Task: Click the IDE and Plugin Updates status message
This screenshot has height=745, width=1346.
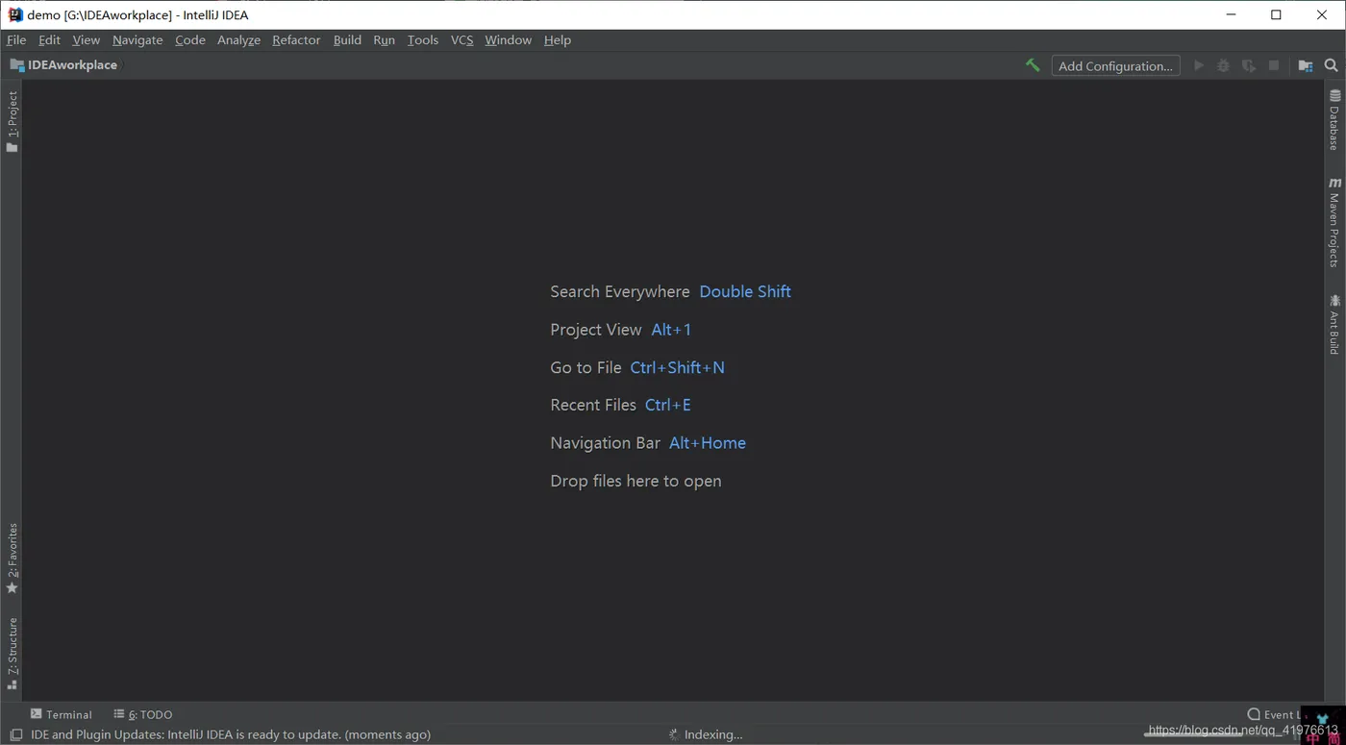Action: [x=231, y=734]
